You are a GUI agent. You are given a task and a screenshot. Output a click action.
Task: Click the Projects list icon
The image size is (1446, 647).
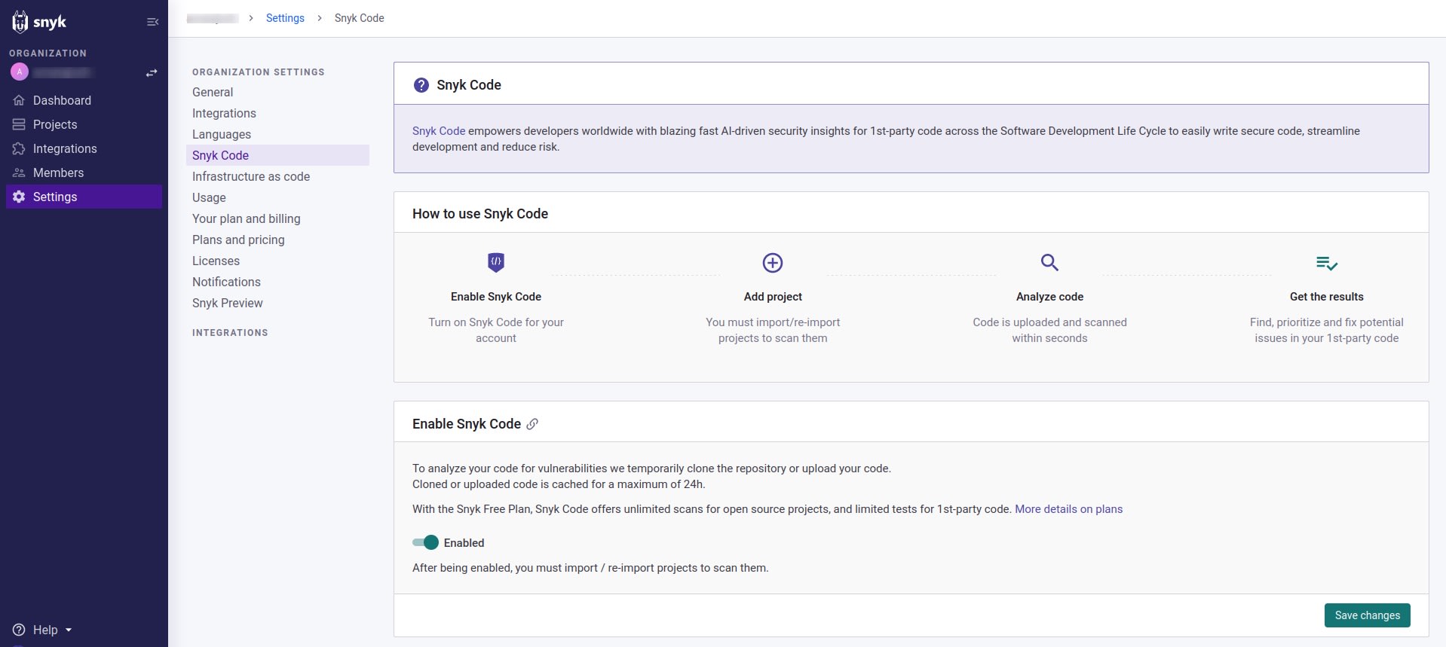click(19, 124)
